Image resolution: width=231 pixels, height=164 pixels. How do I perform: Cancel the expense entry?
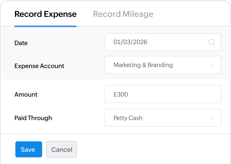(x=62, y=149)
